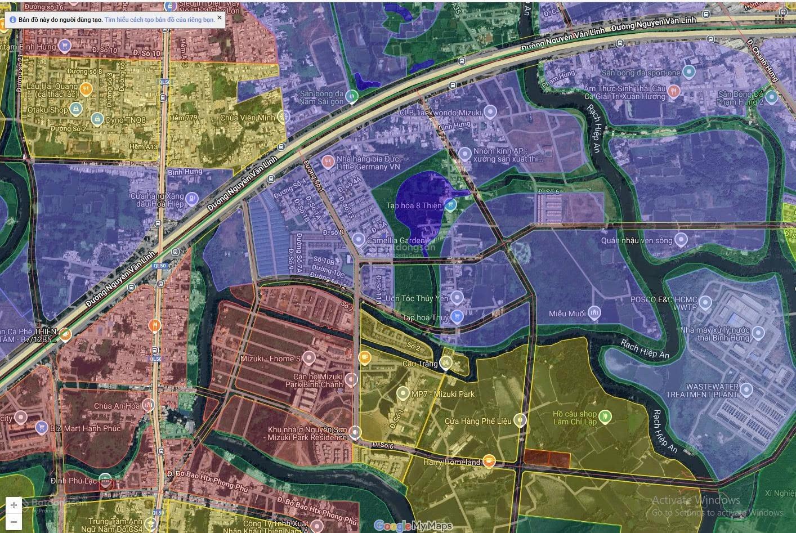Screen dimensions: 796x533
Task: Close the user-created map info banner
Action: [220, 17]
